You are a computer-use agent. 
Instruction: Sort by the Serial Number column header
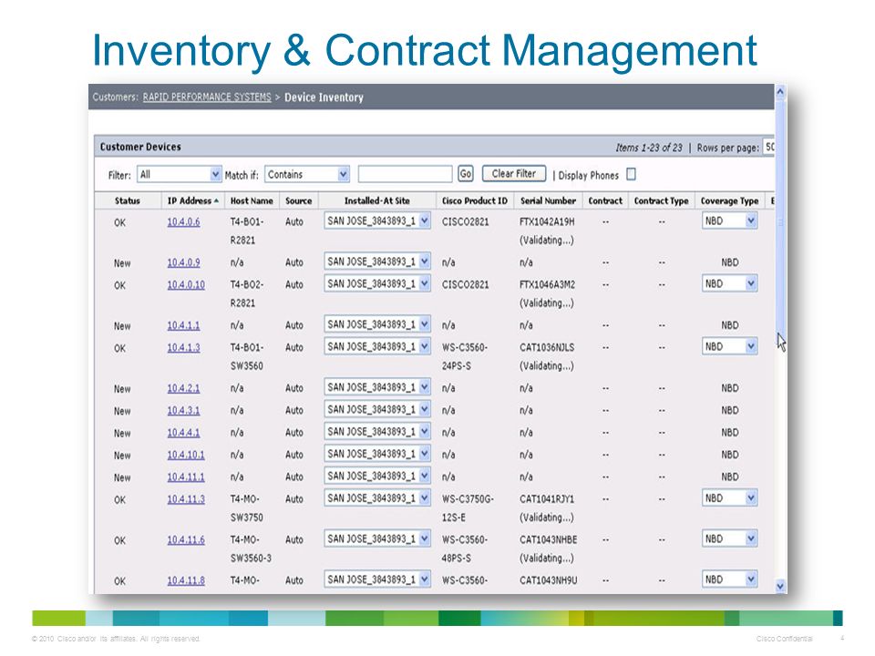(x=548, y=200)
